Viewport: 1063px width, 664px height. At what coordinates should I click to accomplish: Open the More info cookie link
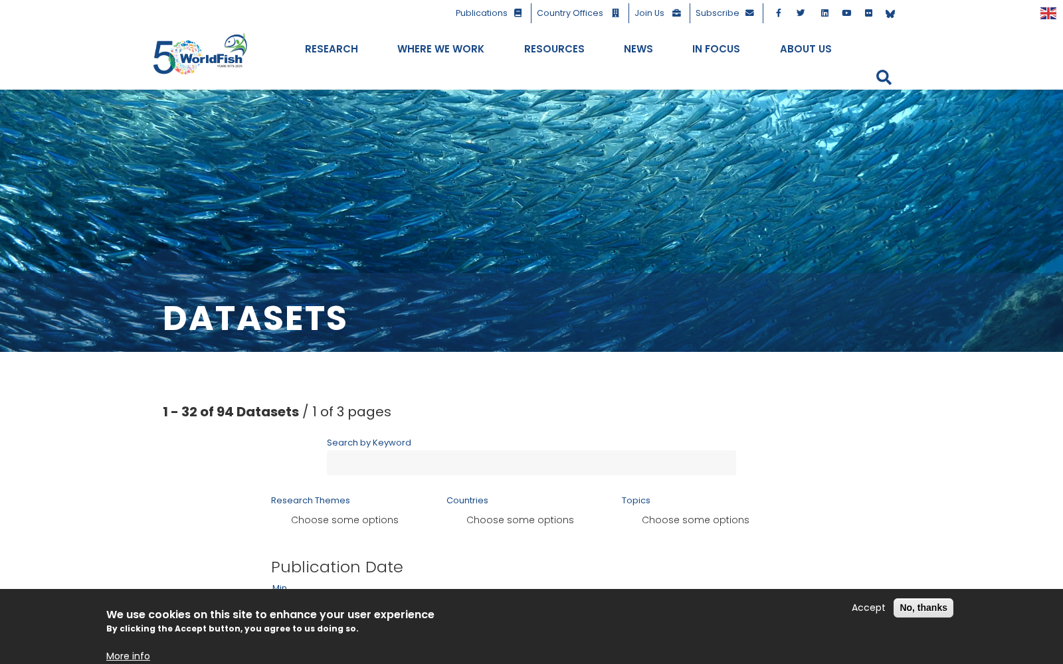coord(128,656)
